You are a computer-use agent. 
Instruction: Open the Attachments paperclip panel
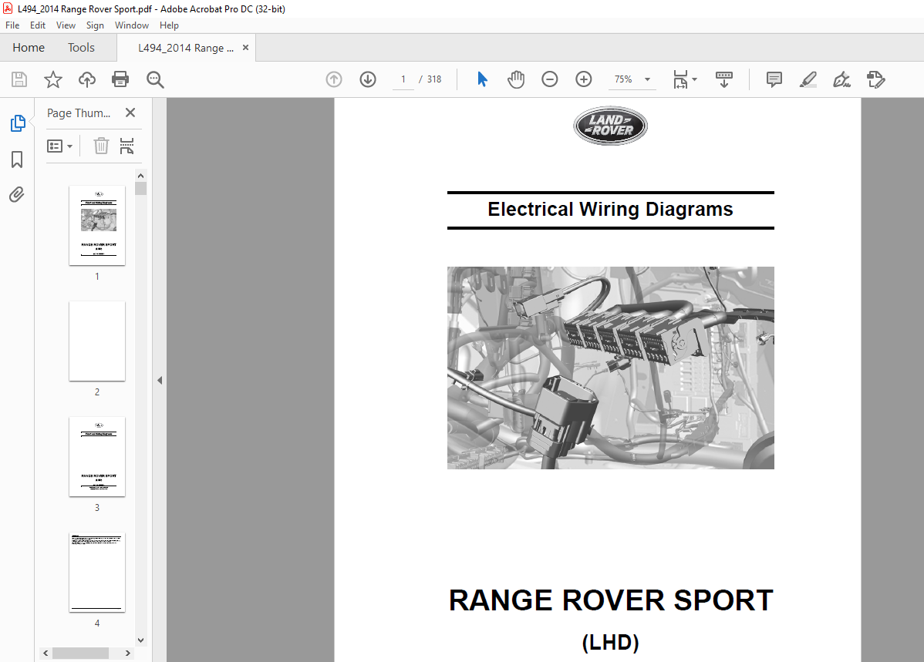(x=17, y=194)
